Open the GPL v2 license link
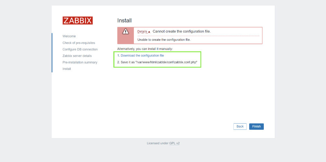326x162 pixels. pos(174,143)
